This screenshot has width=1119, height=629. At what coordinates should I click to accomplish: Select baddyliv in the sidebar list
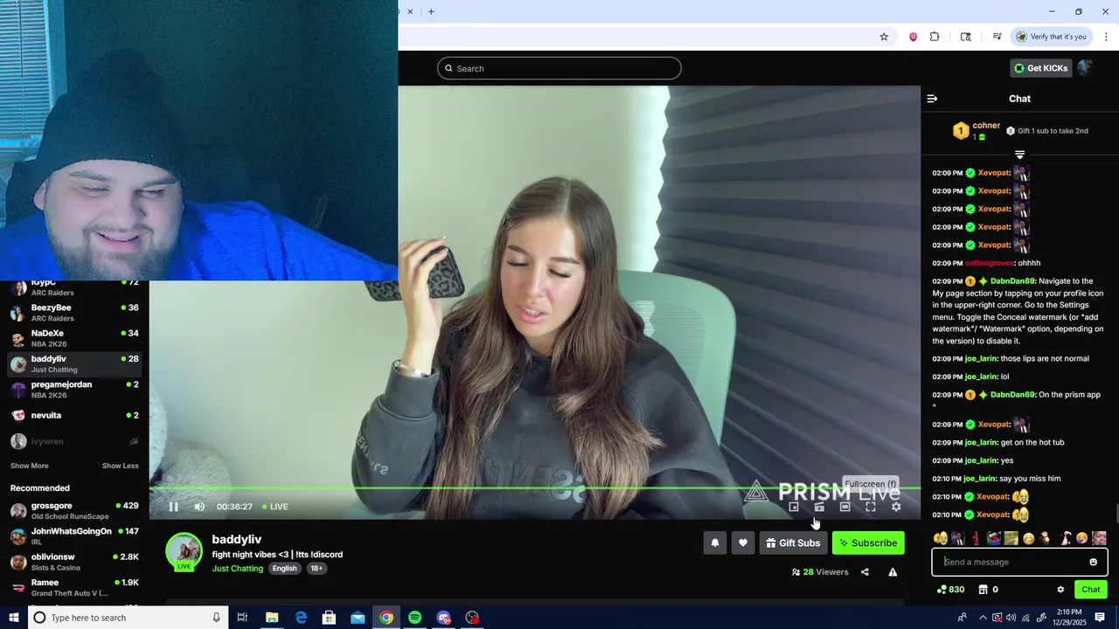74,363
